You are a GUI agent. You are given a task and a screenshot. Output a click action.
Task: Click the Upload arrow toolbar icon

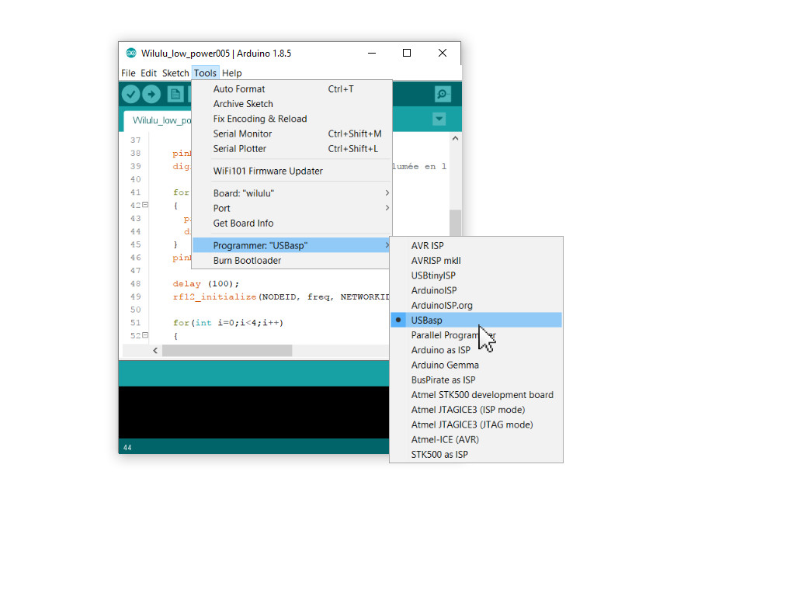(x=151, y=94)
